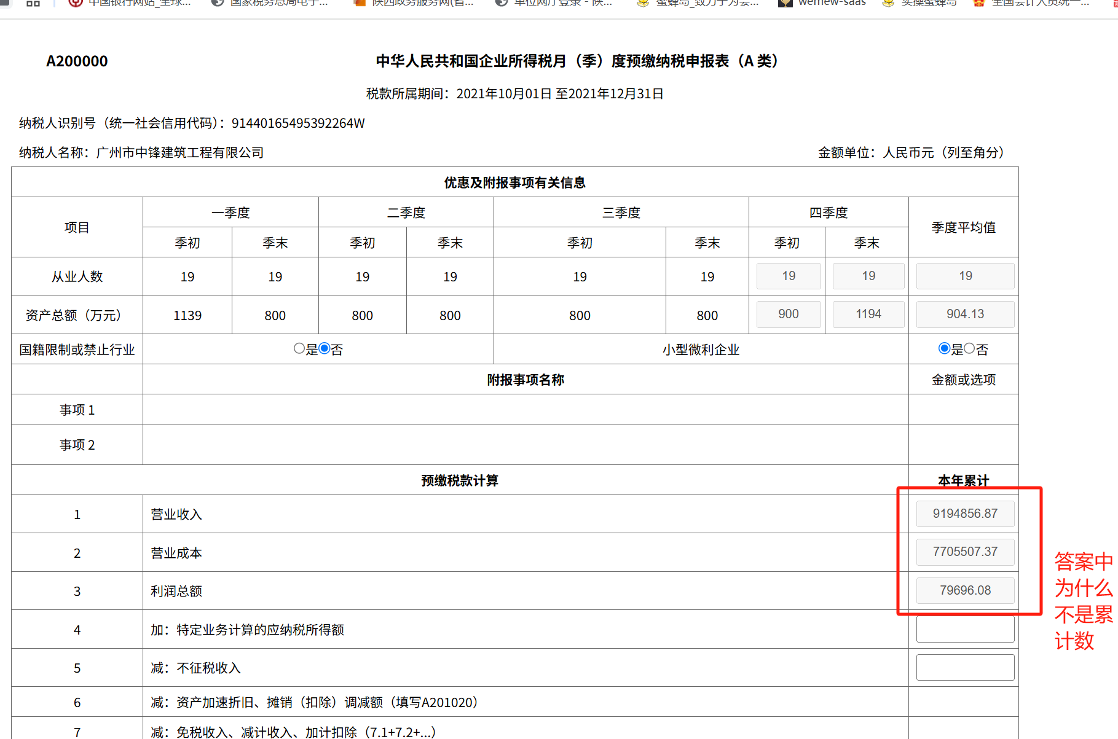Click the empty 特定业务计算的应纳税所得额 input field
This screenshot has width=1118, height=739.
click(x=965, y=629)
